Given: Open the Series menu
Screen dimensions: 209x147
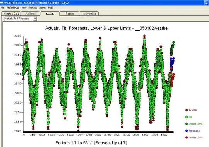Looking at the screenshot, I should pos(43,8).
